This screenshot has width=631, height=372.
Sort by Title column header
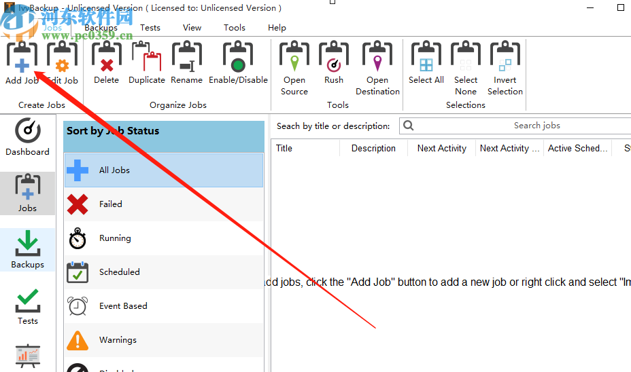tap(305, 148)
